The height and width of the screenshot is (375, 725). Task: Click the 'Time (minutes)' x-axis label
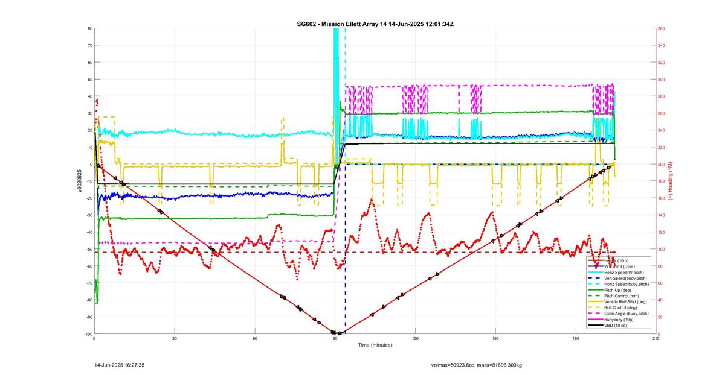point(375,345)
